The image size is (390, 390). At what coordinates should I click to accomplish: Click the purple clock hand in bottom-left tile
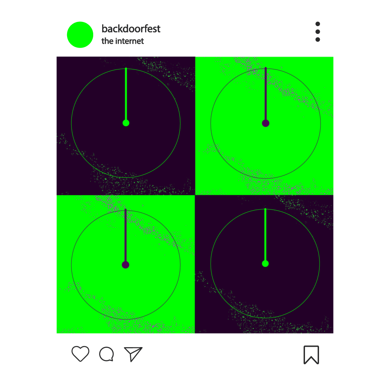126,236
